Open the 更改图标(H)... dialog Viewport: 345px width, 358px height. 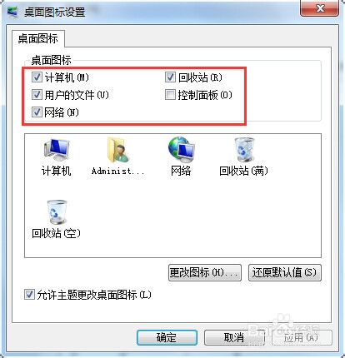pyautogui.click(x=205, y=273)
